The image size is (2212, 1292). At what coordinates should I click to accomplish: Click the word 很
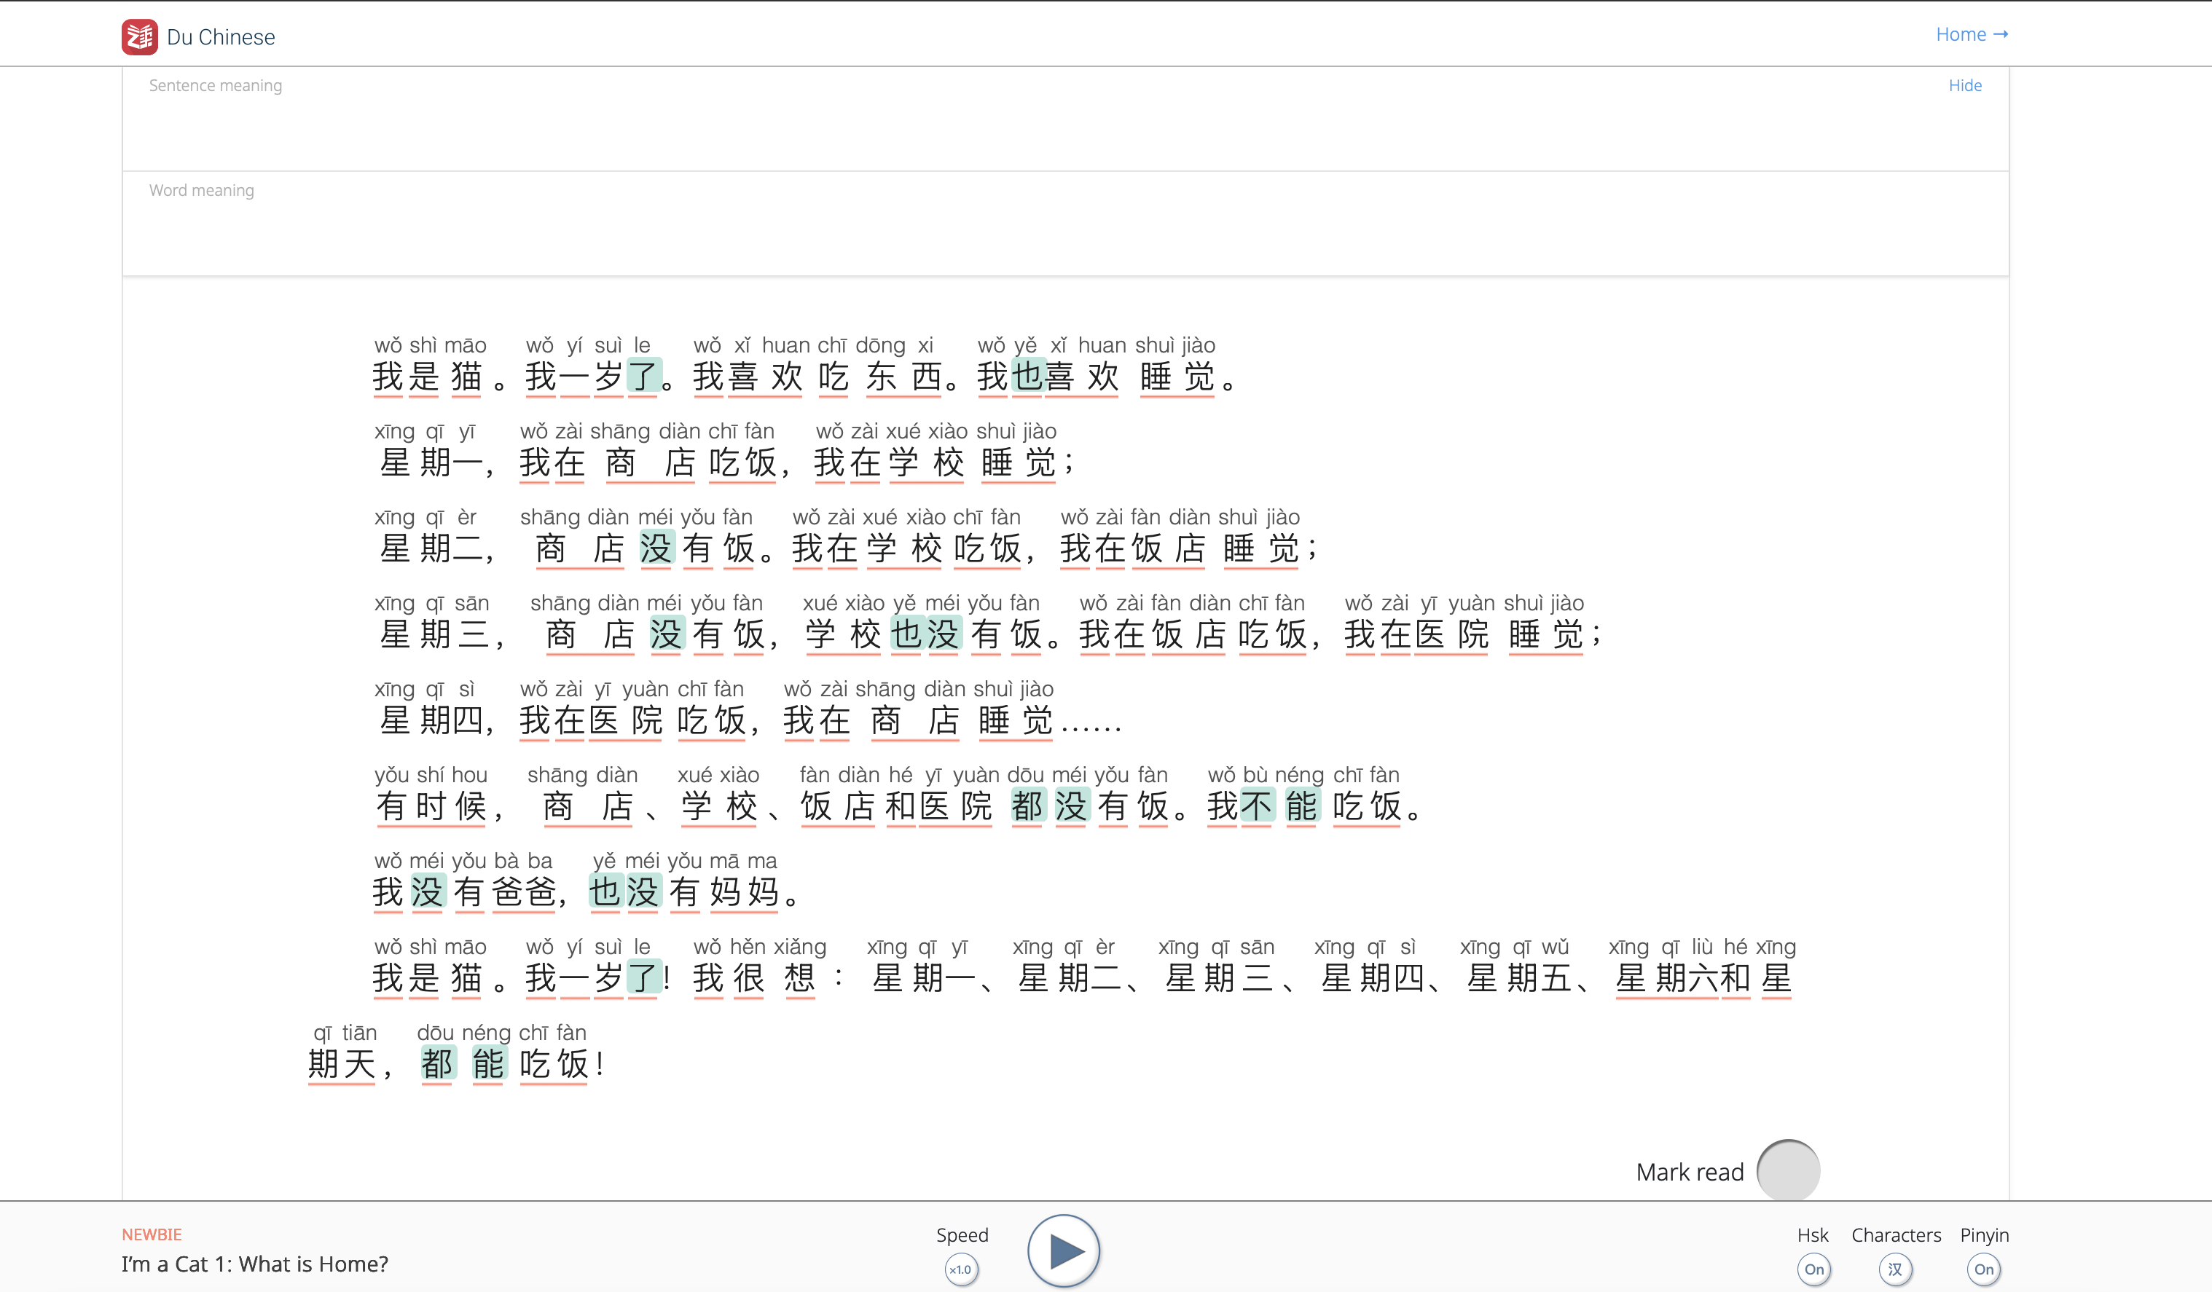749,979
